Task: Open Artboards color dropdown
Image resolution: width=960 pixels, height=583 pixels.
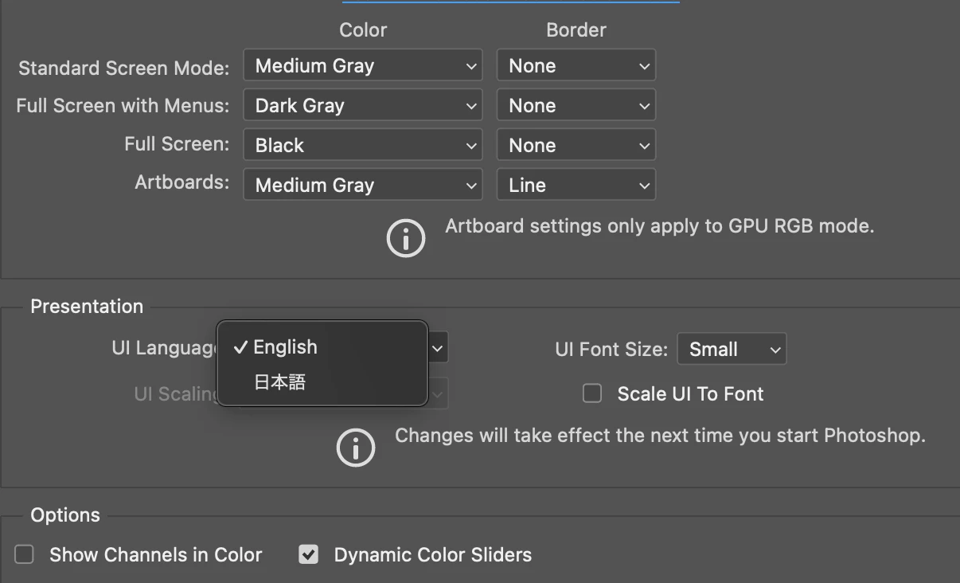Action: (x=363, y=186)
